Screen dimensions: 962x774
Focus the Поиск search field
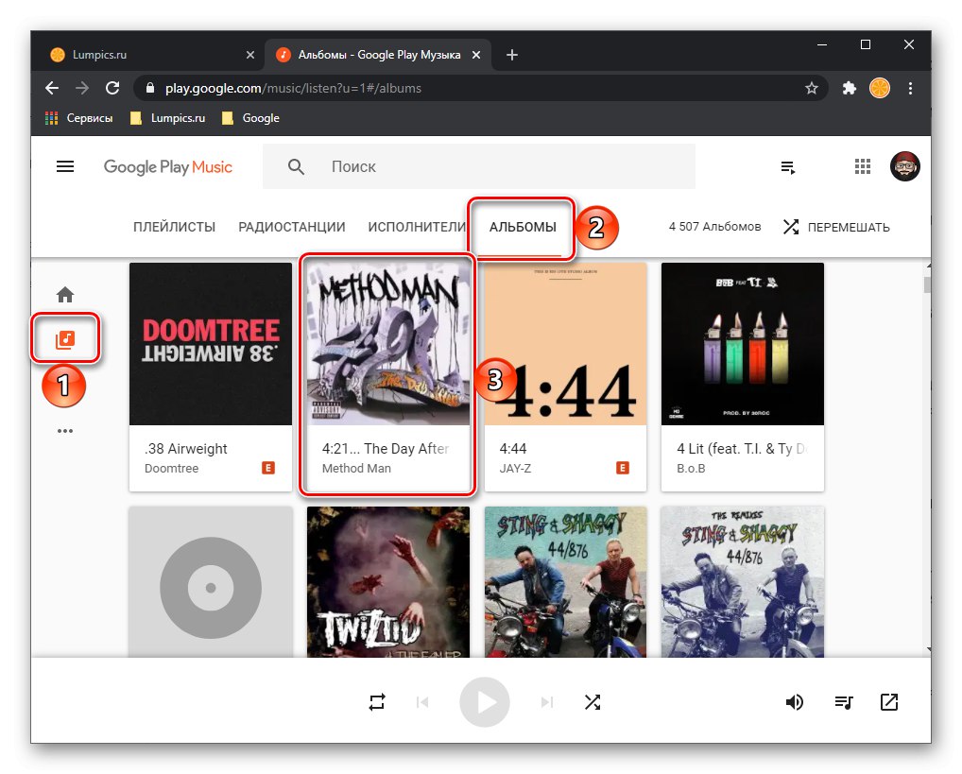(x=478, y=166)
